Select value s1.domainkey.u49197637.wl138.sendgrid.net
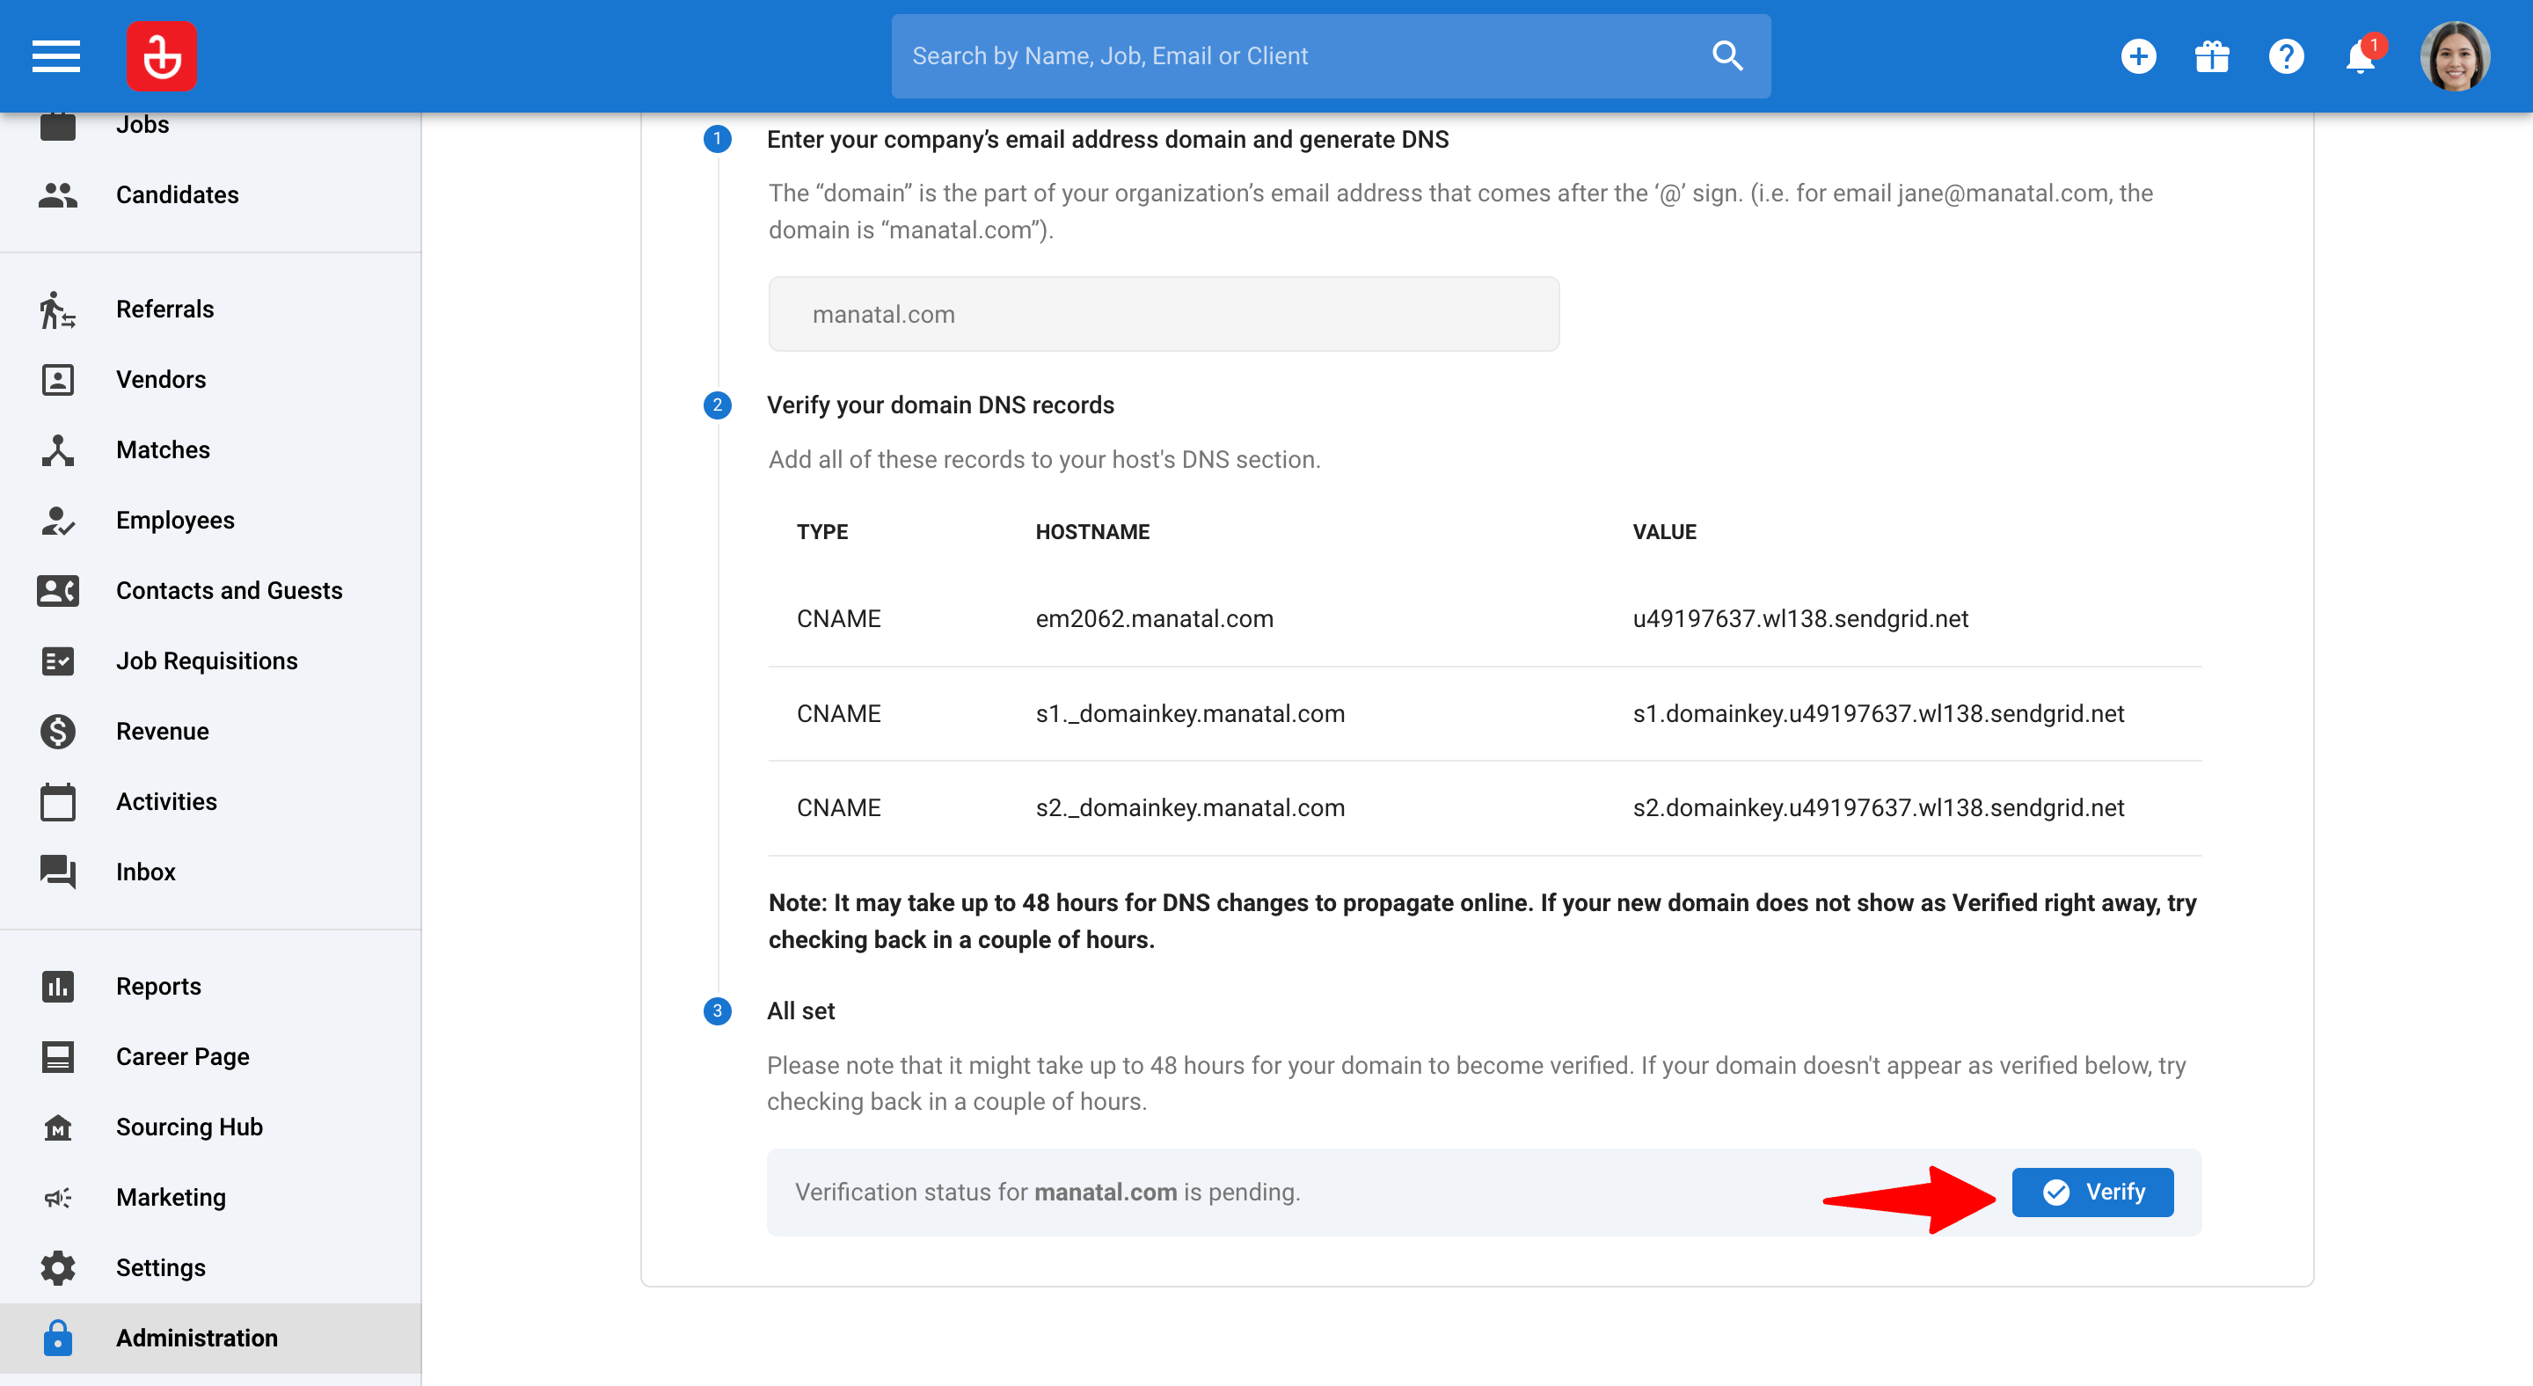Viewport: 2533px width, 1386px height. (1878, 713)
